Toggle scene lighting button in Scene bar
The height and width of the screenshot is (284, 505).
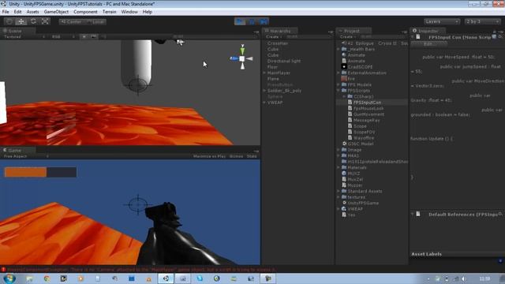click(x=84, y=37)
